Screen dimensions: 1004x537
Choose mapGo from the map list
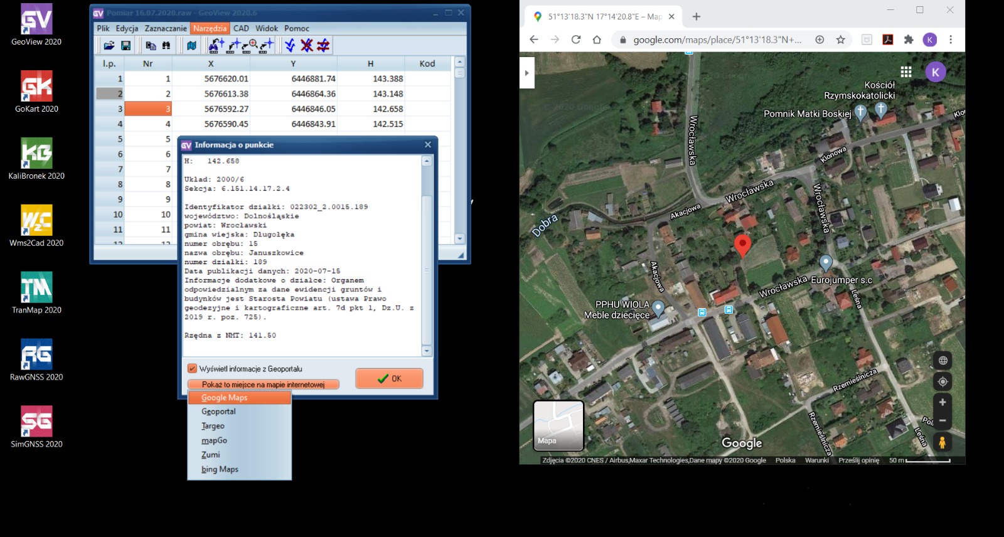(x=240, y=440)
